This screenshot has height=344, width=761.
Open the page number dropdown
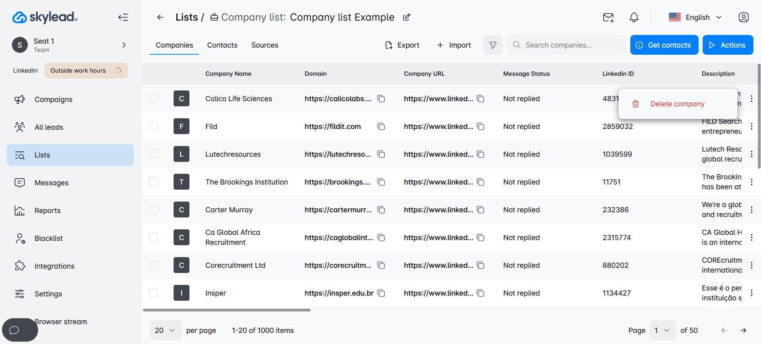(662, 330)
